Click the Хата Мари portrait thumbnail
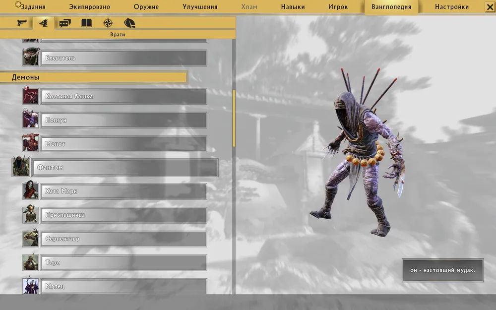This screenshot has height=310, width=496. point(31,191)
